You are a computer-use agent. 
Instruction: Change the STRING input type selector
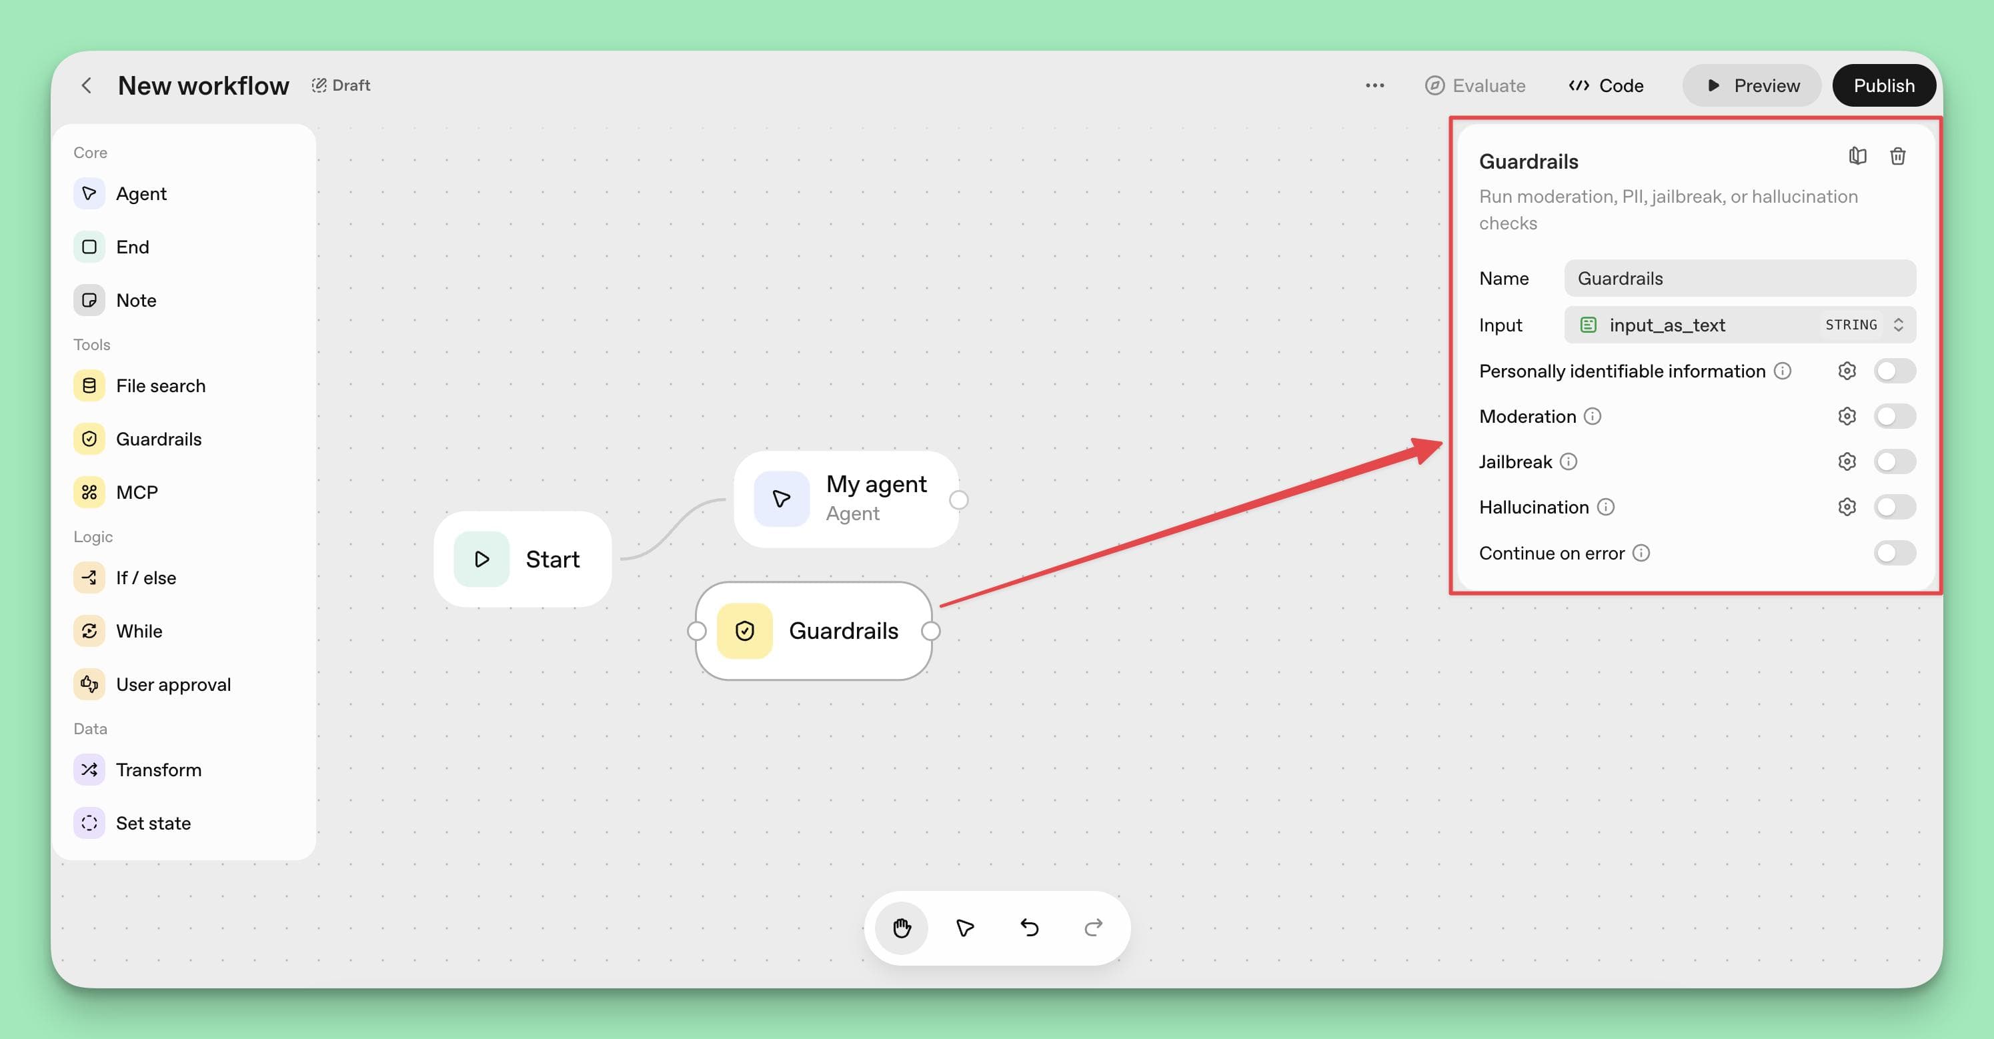(x=1869, y=325)
